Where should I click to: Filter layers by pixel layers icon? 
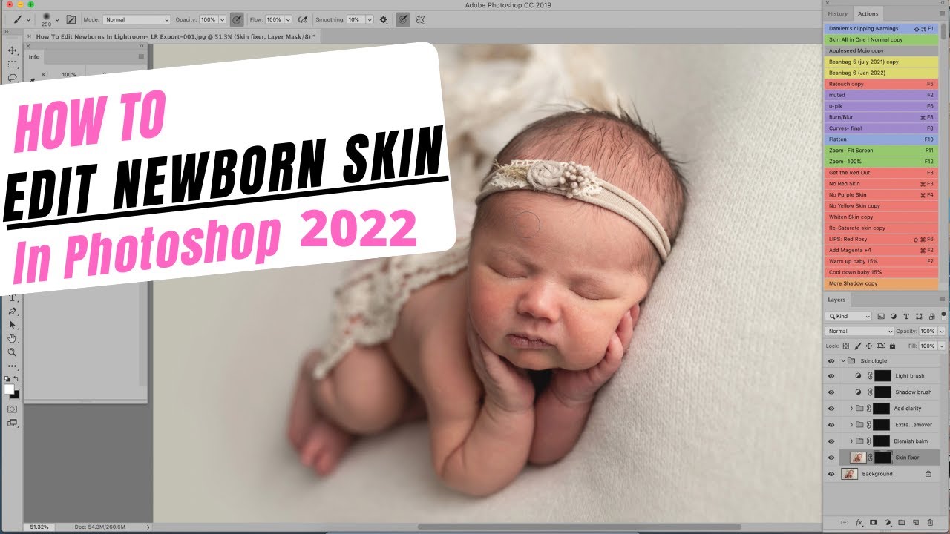(882, 317)
